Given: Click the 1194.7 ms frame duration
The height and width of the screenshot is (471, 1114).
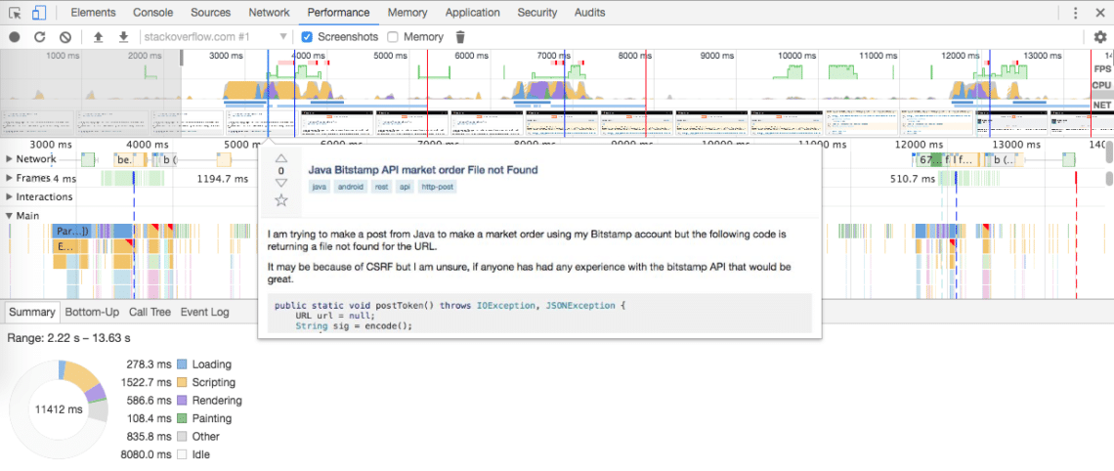Looking at the screenshot, I should (x=223, y=179).
